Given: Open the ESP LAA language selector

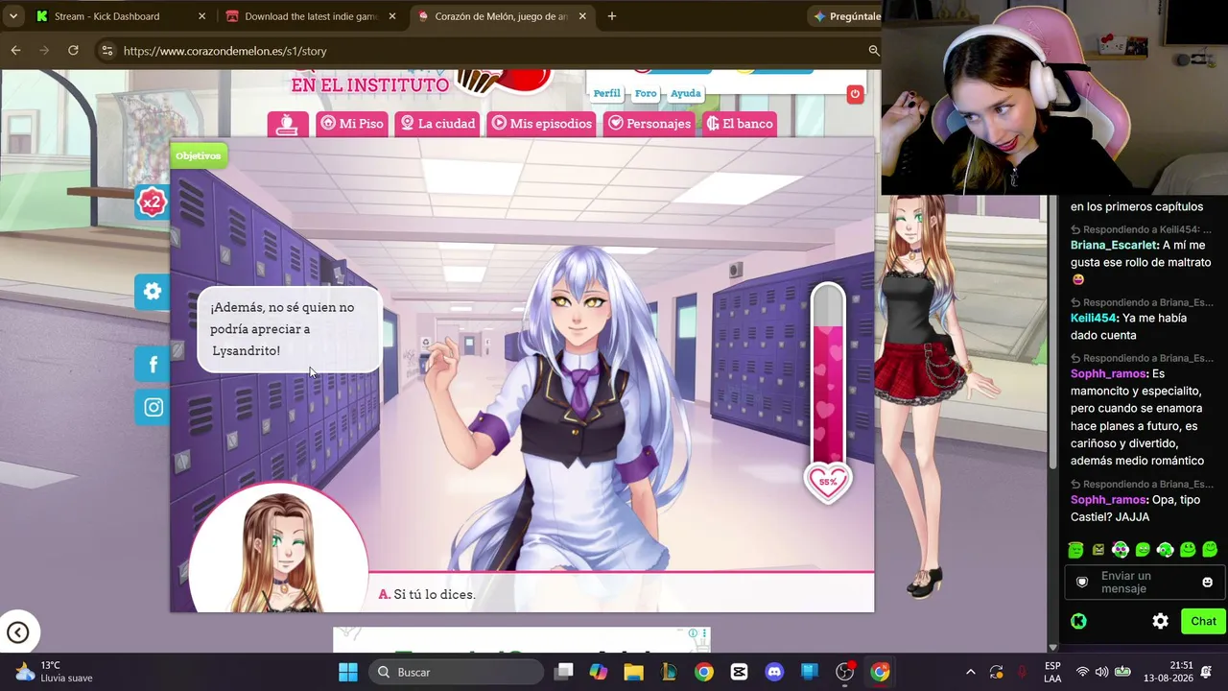Looking at the screenshot, I should 1052,672.
